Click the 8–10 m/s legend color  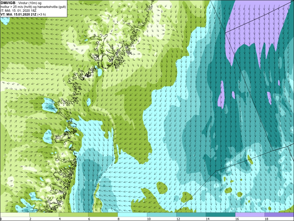click(132, 215)
